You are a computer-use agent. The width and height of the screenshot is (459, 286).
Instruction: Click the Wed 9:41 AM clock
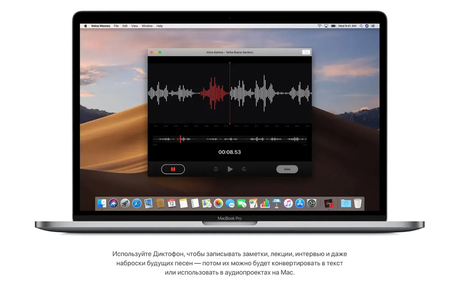coord(347,26)
